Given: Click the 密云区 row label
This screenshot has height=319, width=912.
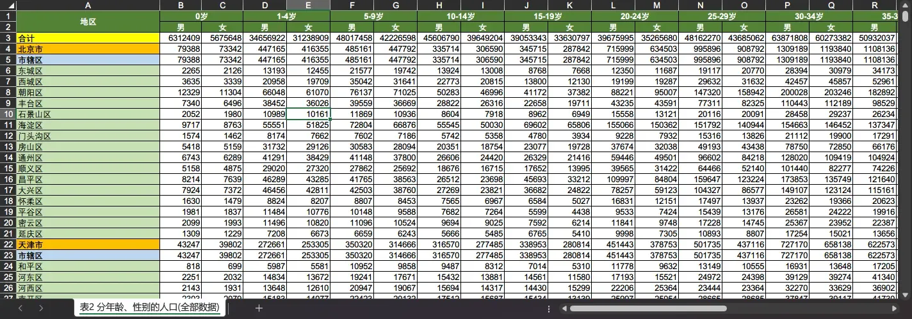Looking at the screenshot, I should pyautogui.click(x=88, y=222).
